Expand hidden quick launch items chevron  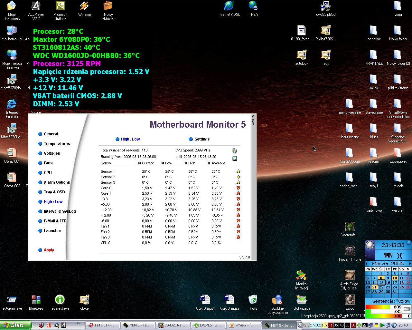78,324
